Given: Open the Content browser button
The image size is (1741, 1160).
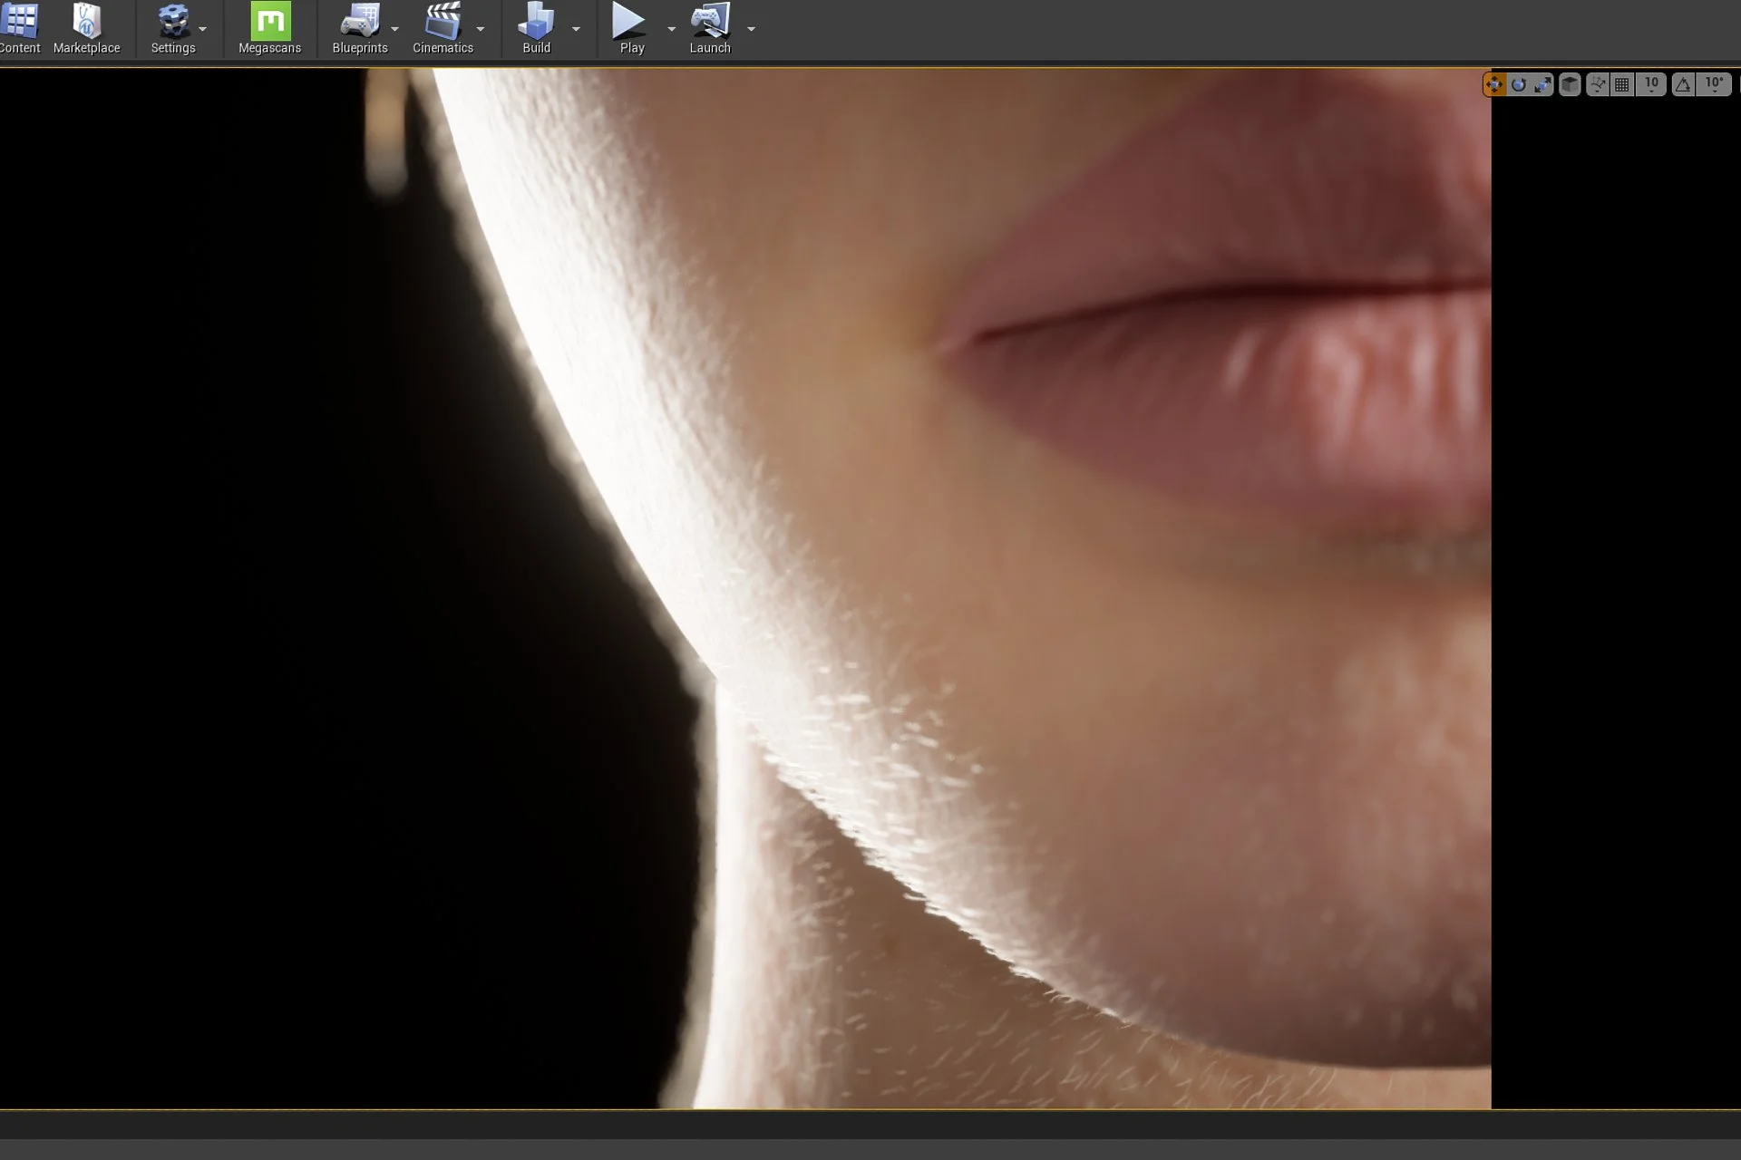Looking at the screenshot, I should click(19, 29).
